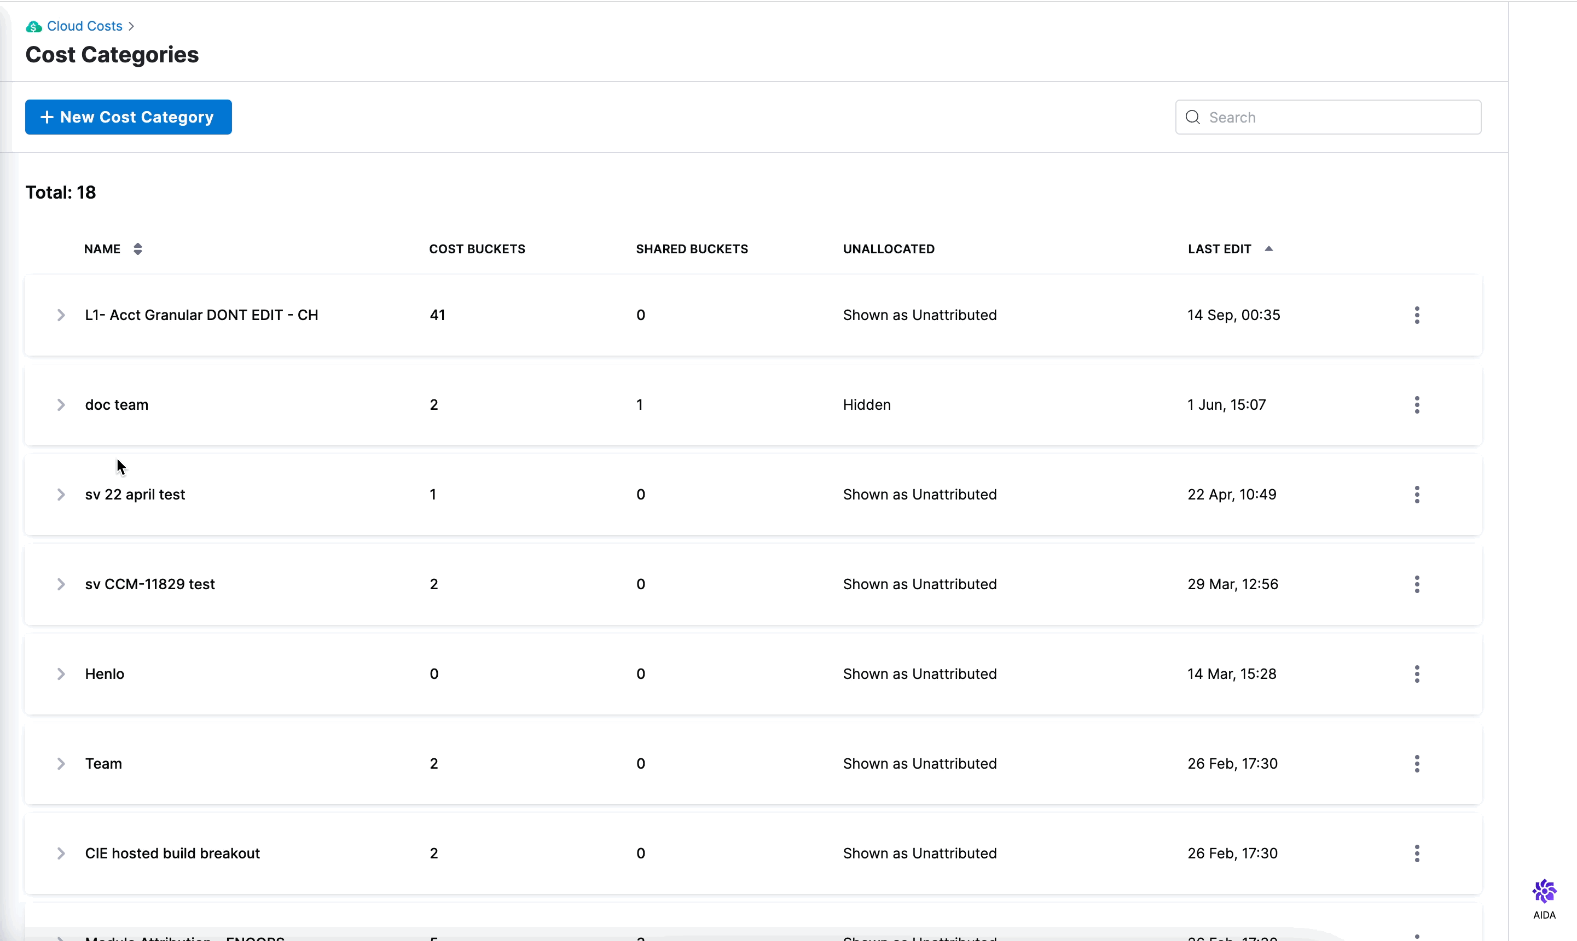Viewport: 1577px width, 941px height.
Task: Click the three-dot menu icon for sv 22 april test
Action: [x=1417, y=494]
